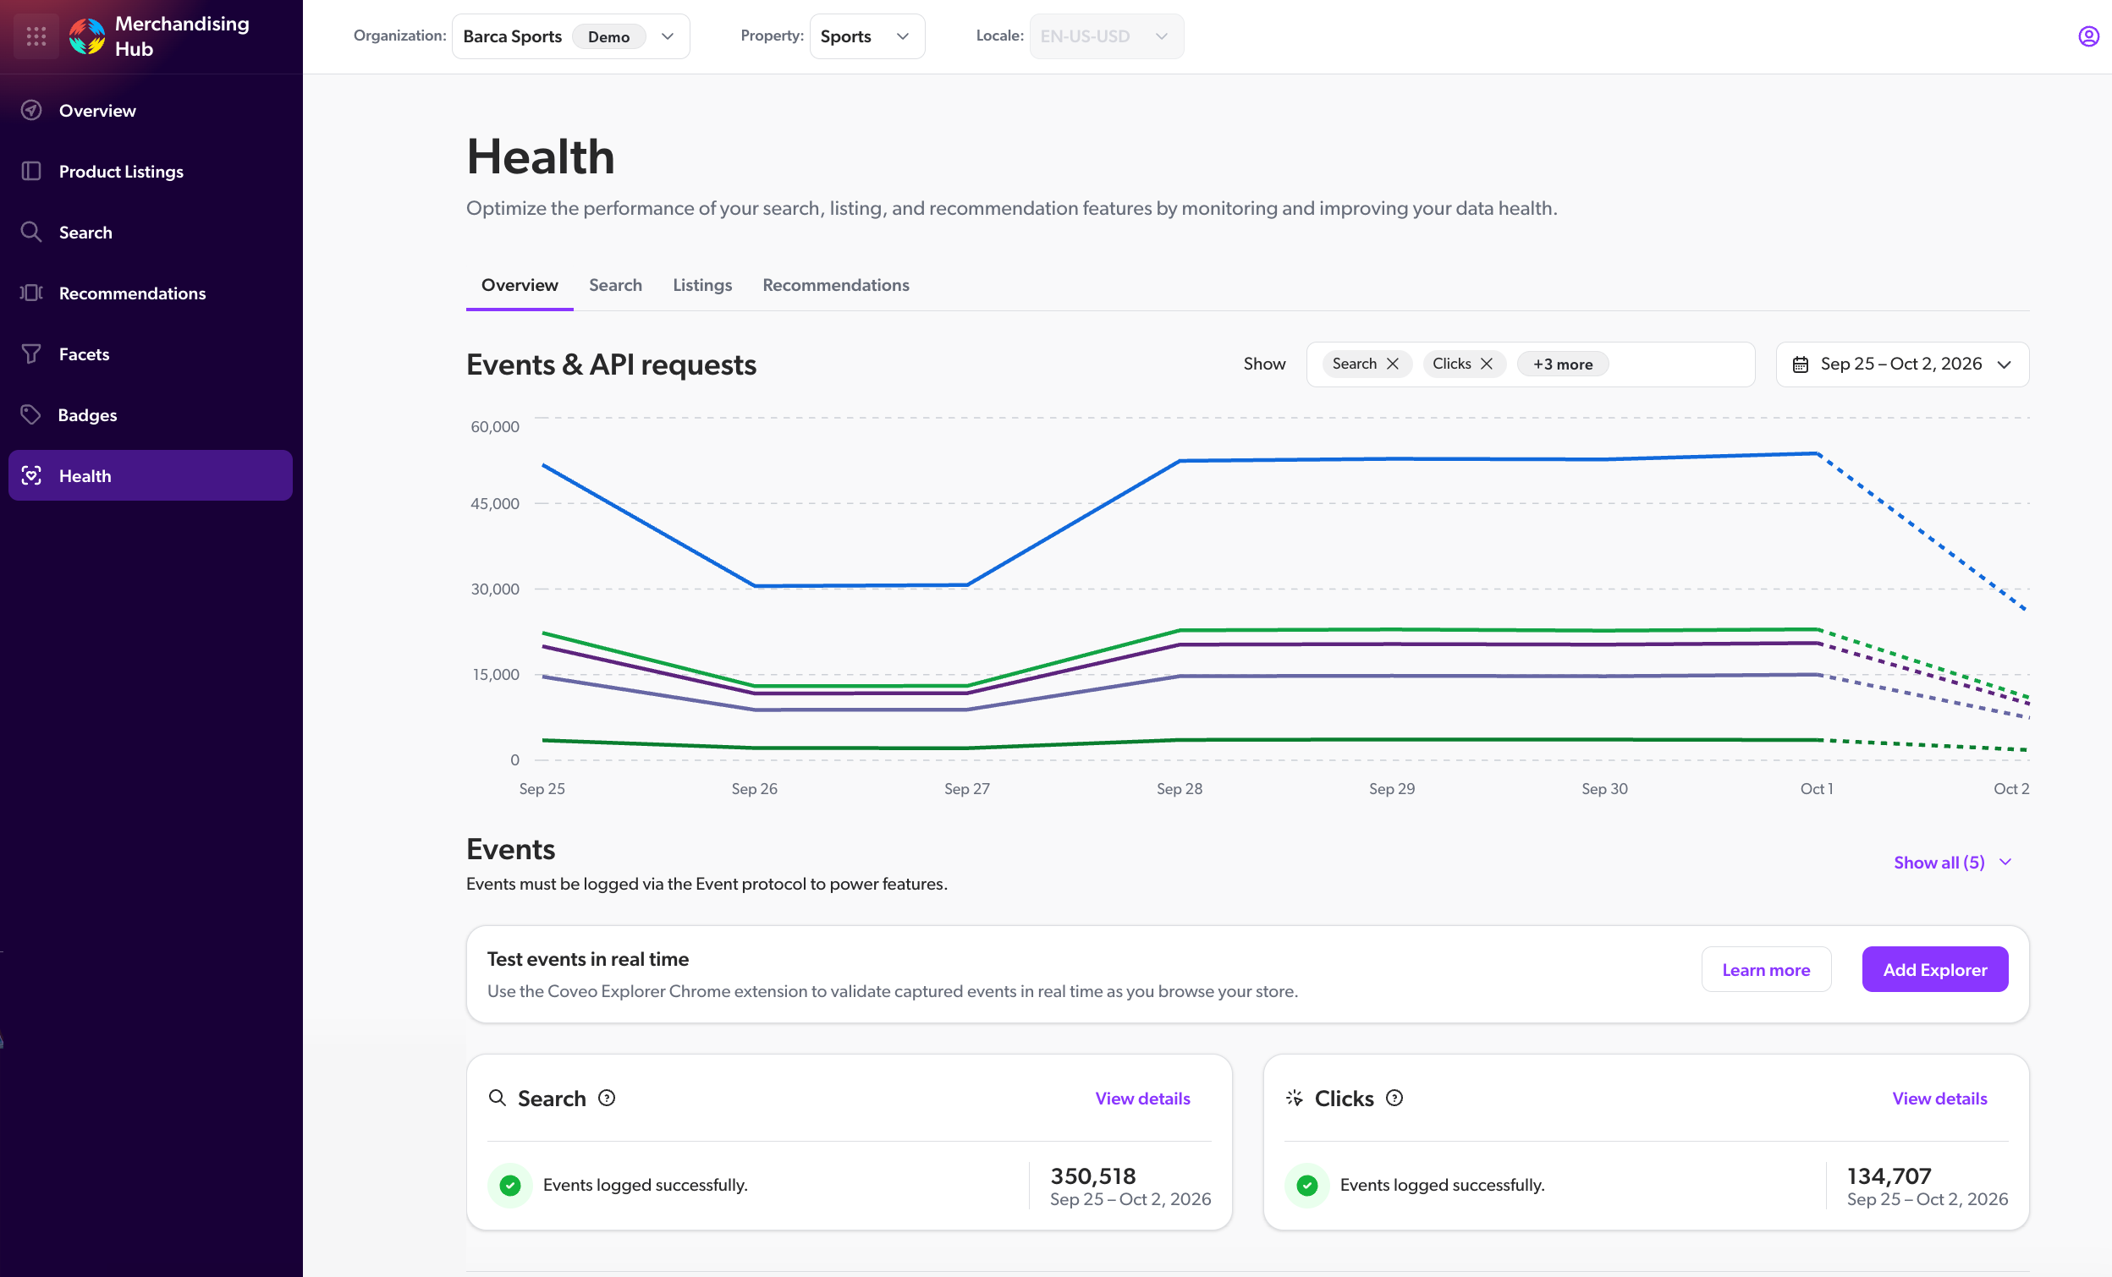Expand the +3 more filter chip
The width and height of the screenshot is (2112, 1277).
point(1563,364)
